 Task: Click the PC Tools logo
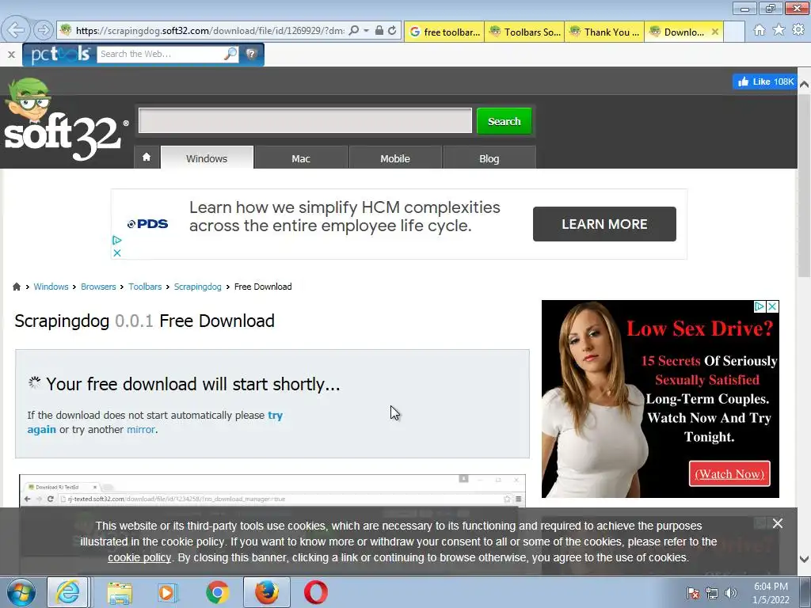click(x=60, y=55)
